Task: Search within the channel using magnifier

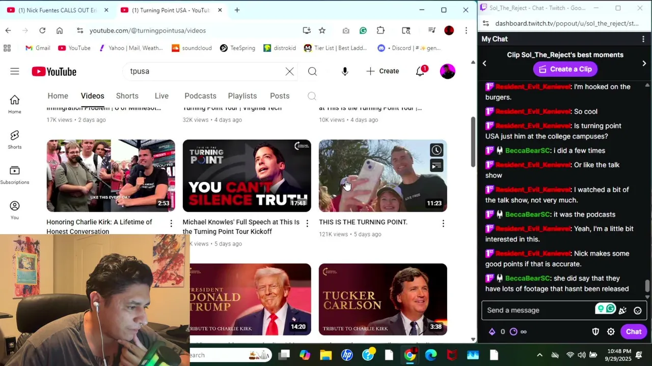Action: (312, 96)
